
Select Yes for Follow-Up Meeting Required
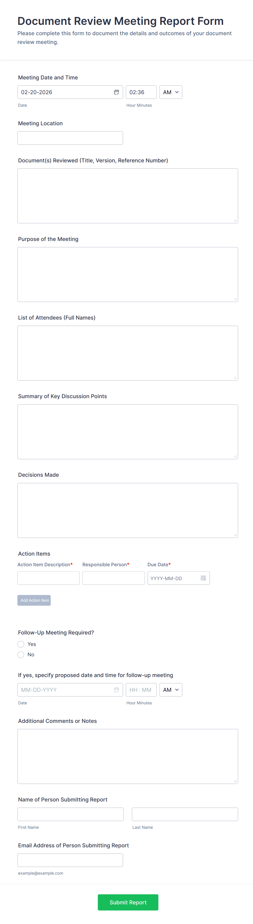pyautogui.click(x=21, y=644)
